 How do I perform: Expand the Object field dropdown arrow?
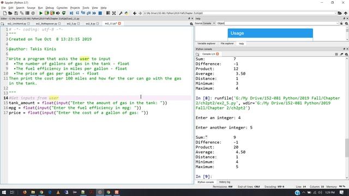[338, 23]
